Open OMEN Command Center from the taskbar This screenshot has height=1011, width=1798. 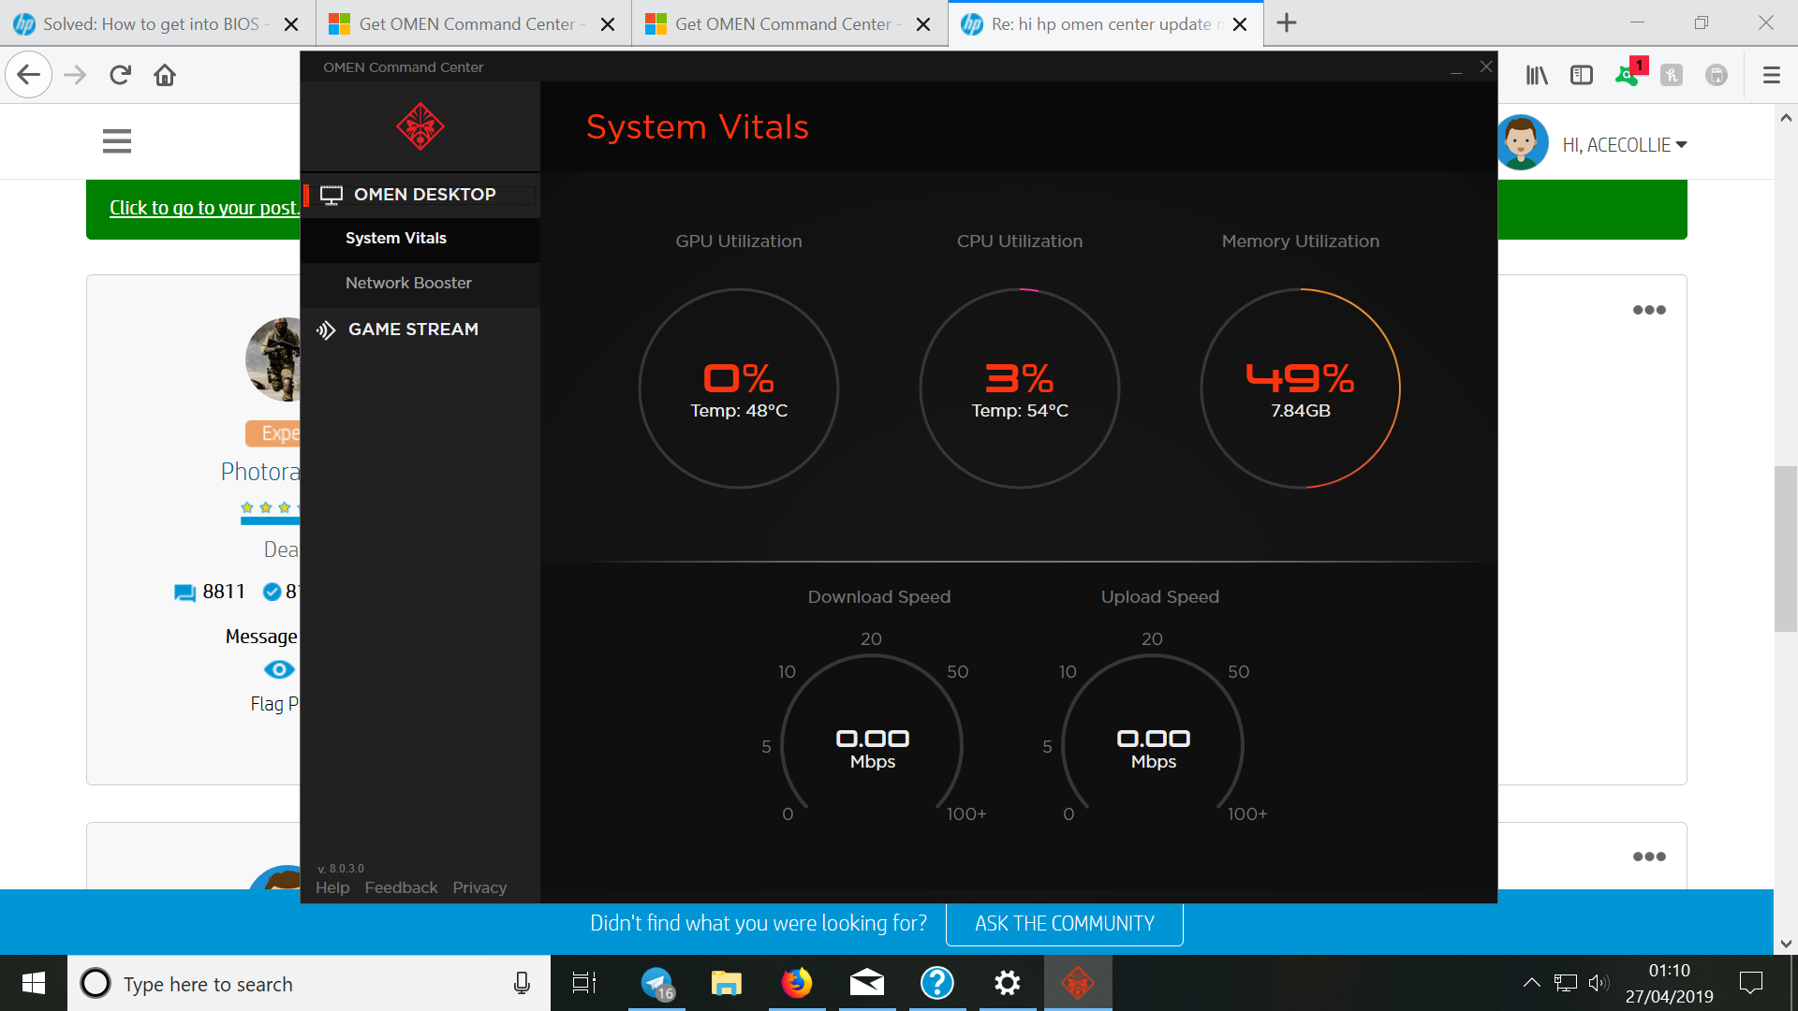[1078, 983]
